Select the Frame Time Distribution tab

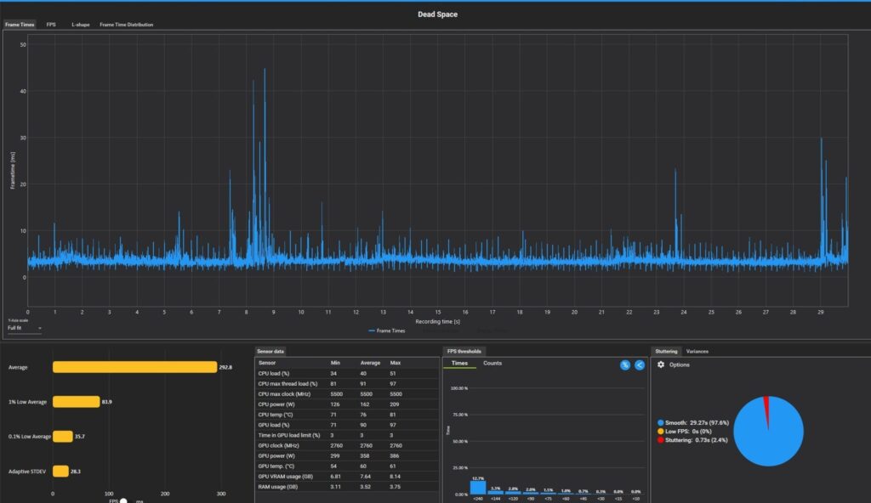pos(127,25)
